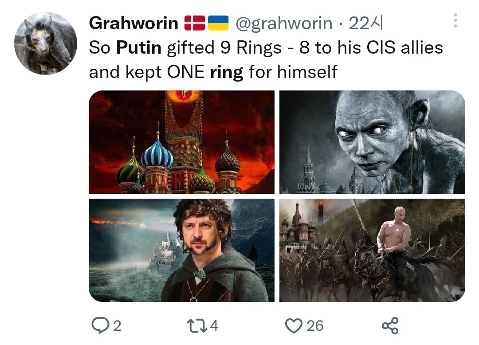View the hooded curly-haired man image

(181, 251)
